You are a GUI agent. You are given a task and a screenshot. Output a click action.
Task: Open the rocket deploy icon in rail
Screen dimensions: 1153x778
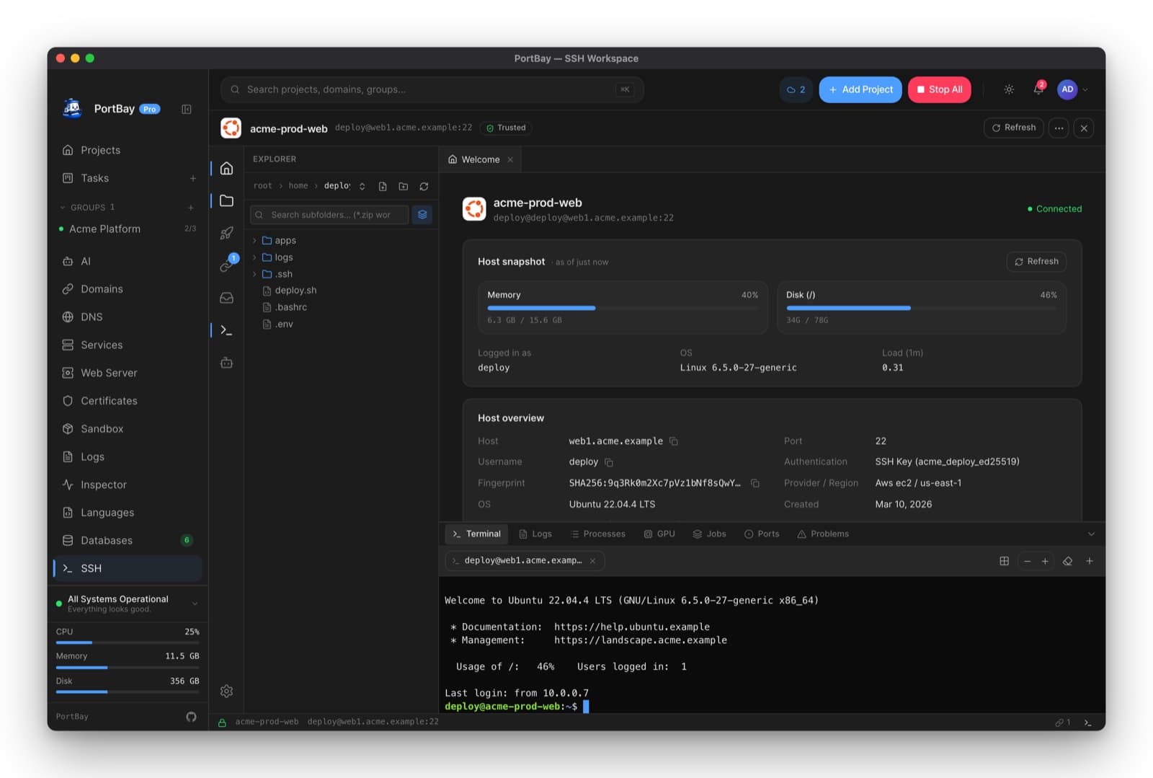pos(226,233)
